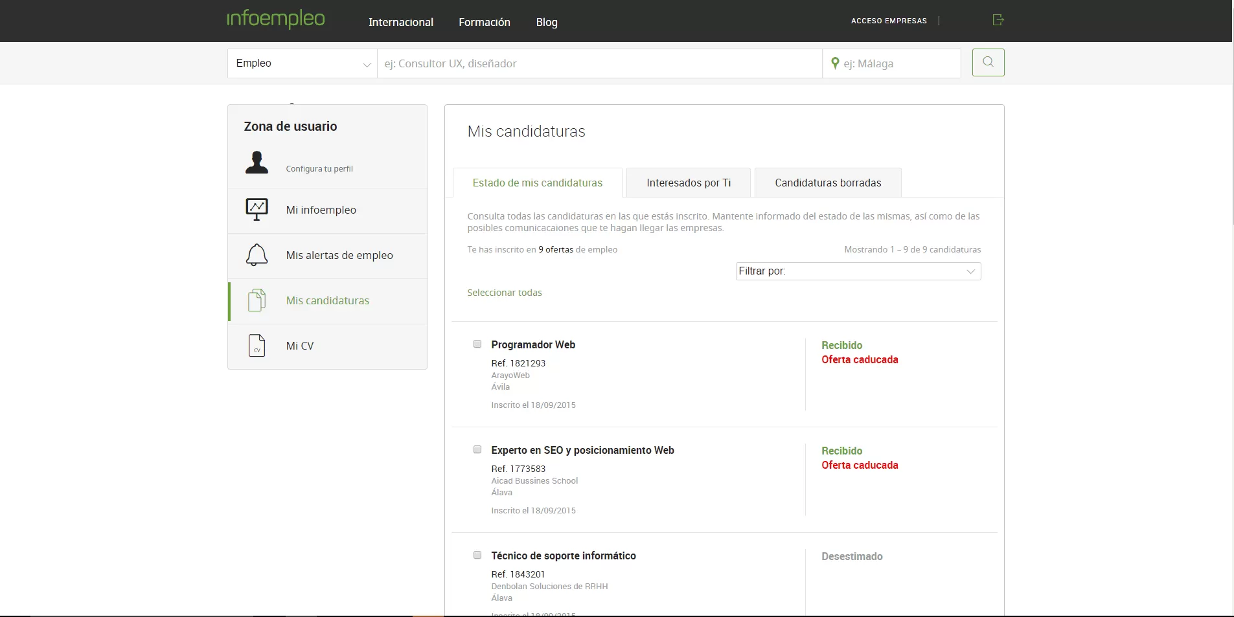Click Oferta caducada under Experto en SEO
Image resolution: width=1234 pixels, height=617 pixels.
click(x=860, y=465)
